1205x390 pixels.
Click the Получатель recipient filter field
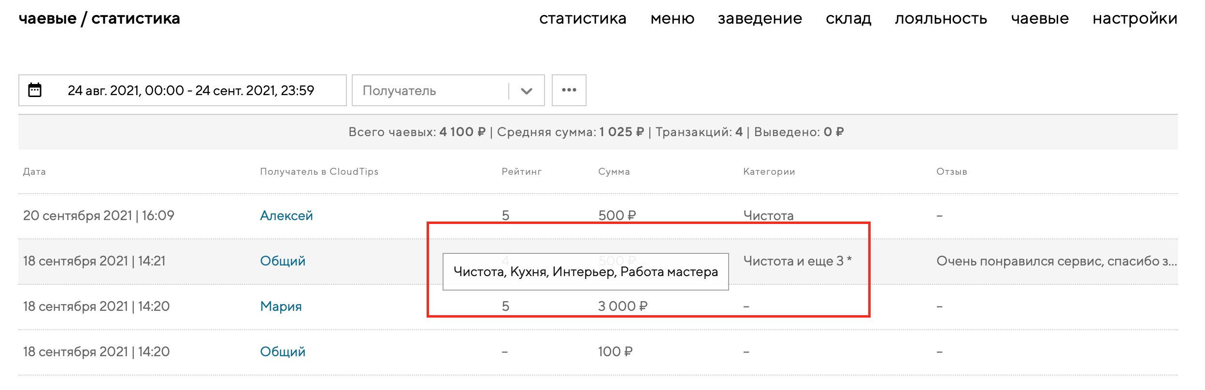pos(430,91)
